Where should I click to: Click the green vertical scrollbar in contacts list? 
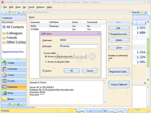(148, 52)
